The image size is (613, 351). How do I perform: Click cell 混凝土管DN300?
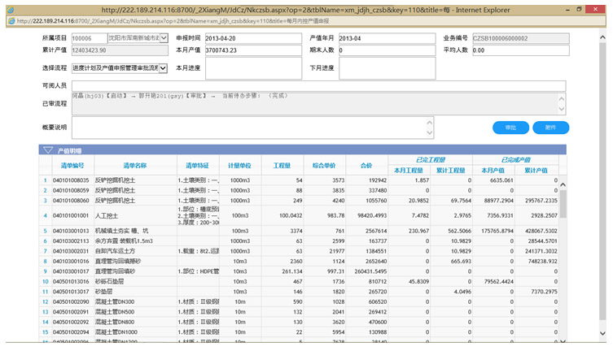click(115, 302)
